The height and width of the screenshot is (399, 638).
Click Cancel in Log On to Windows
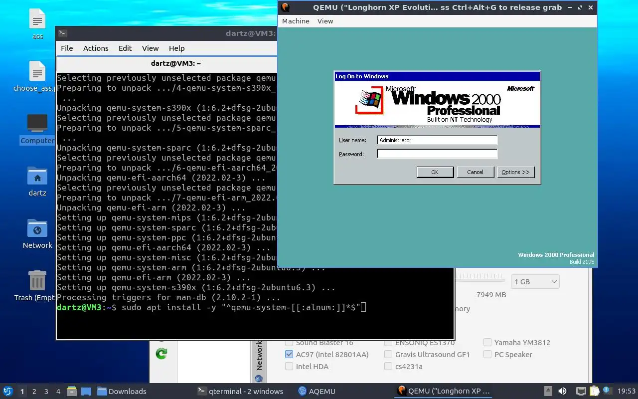[x=475, y=172]
